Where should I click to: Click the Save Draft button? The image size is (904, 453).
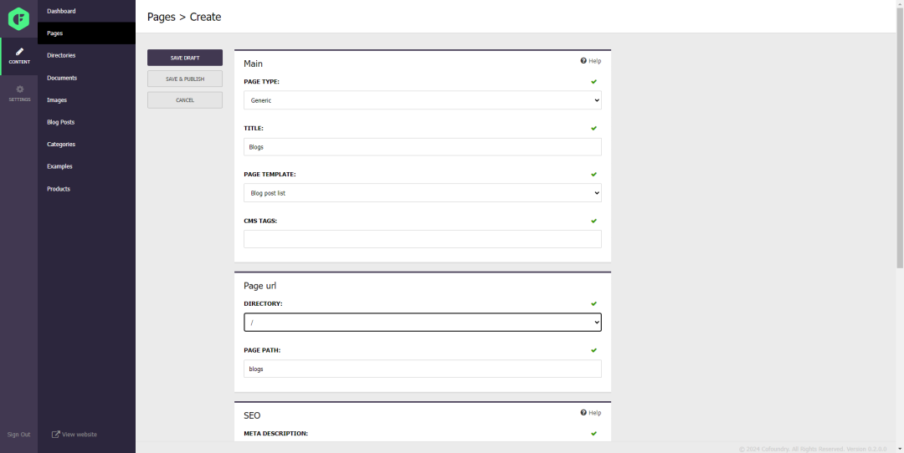coord(184,58)
